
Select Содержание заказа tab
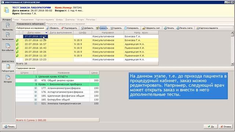click(26, 68)
